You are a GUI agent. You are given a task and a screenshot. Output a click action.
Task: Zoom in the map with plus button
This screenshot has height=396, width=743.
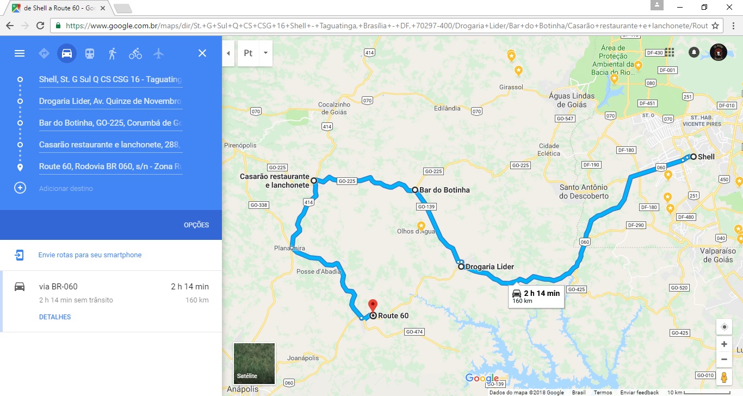click(724, 344)
